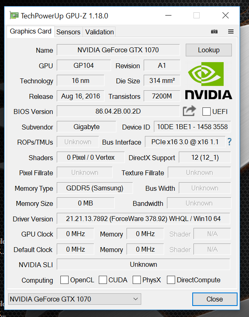Click the BIOS Version field 86.04.2B.00.2D

coord(118,111)
